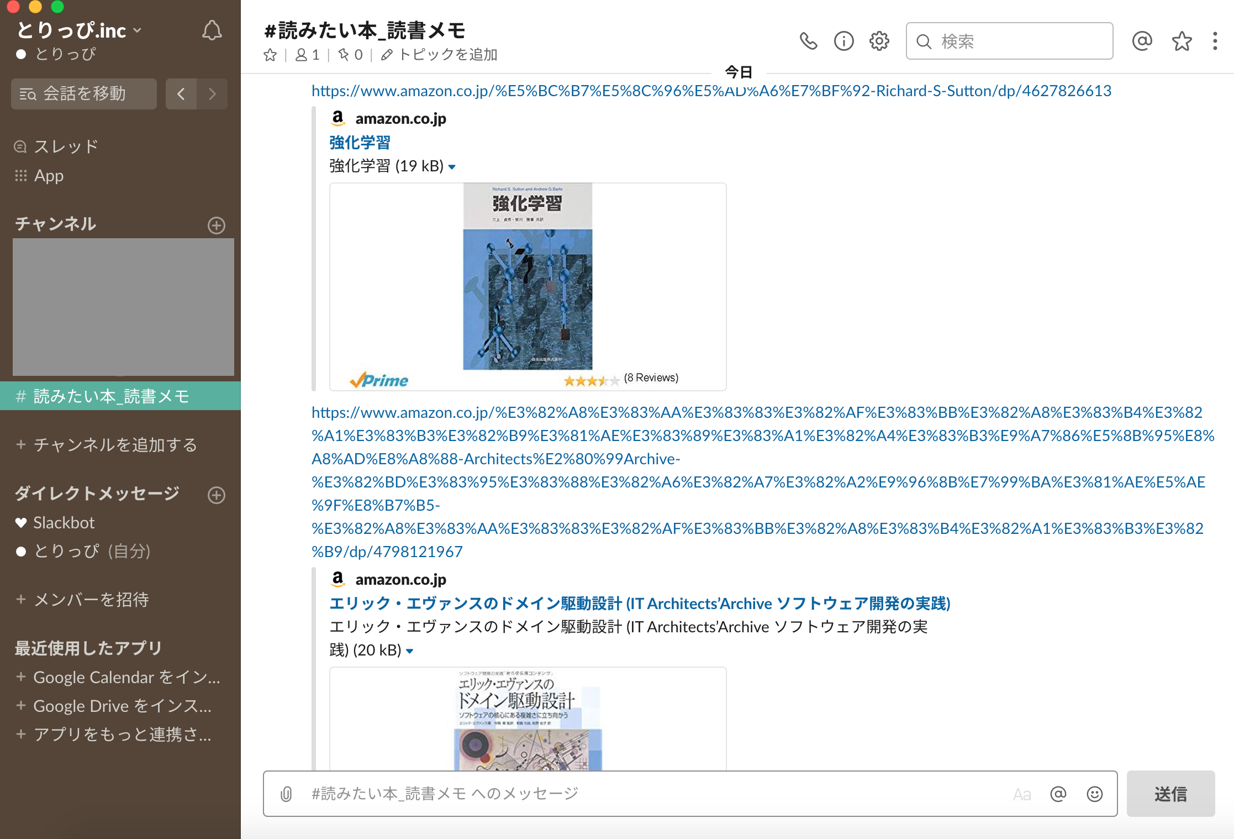Show starred items in header
This screenshot has width=1234, height=839.
coord(1182,41)
